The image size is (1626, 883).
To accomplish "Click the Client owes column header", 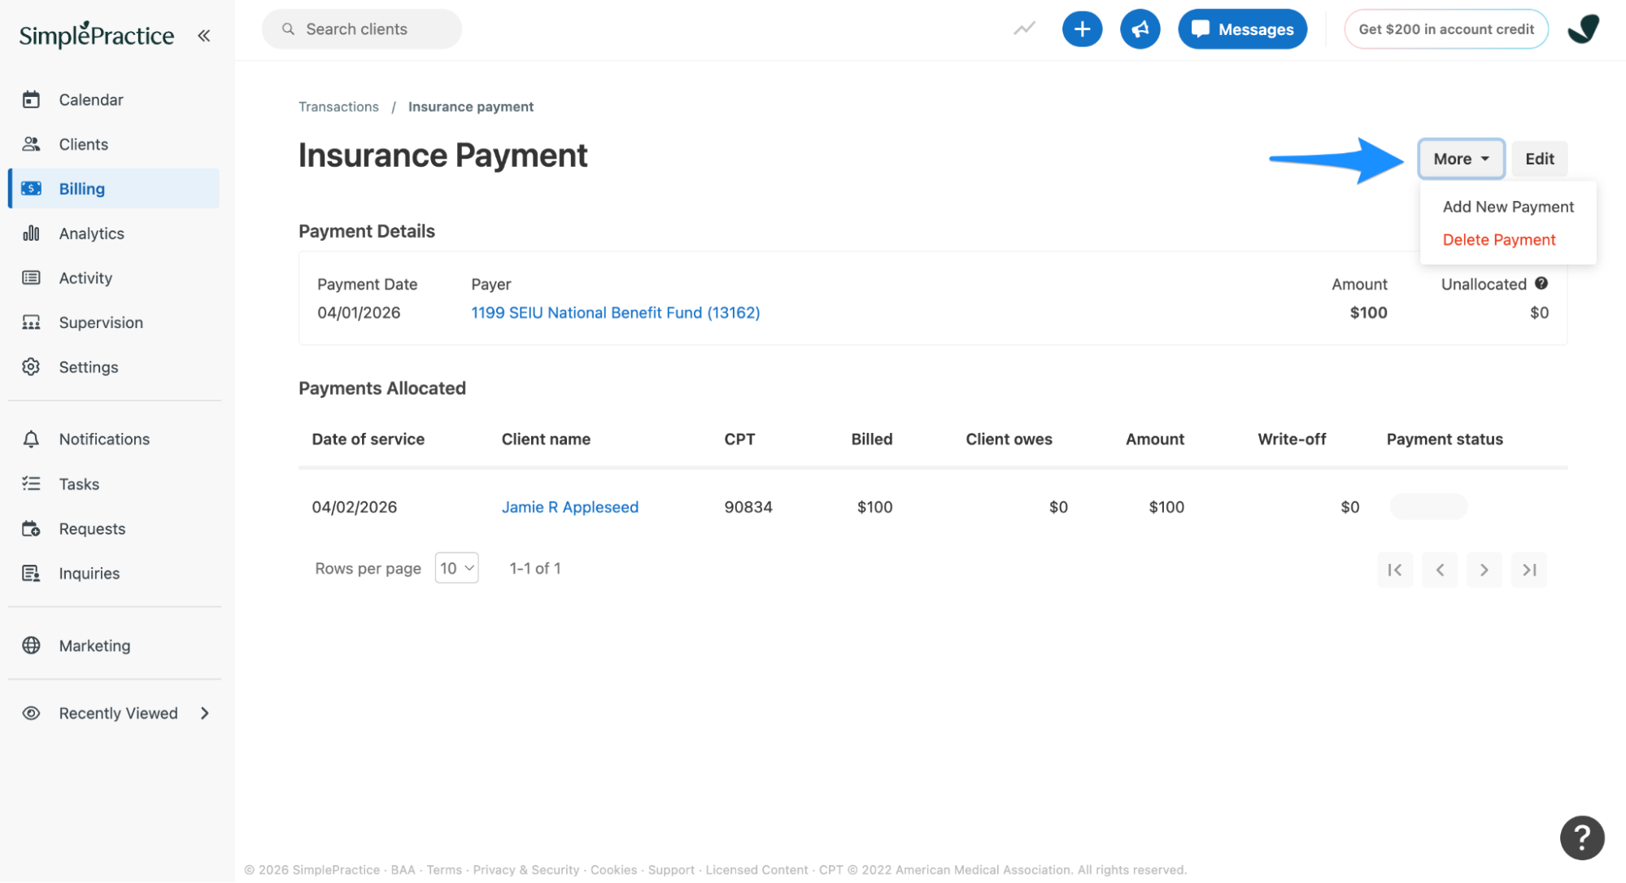I will (1009, 439).
